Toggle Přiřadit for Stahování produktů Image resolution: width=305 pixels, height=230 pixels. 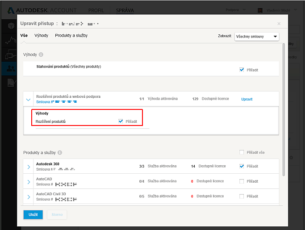coord(242,70)
